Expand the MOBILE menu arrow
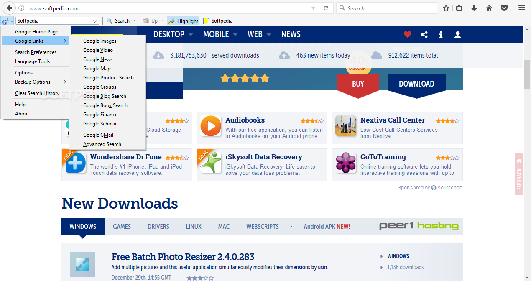This screenshot has height=281, width=531. tap(235, 35)
